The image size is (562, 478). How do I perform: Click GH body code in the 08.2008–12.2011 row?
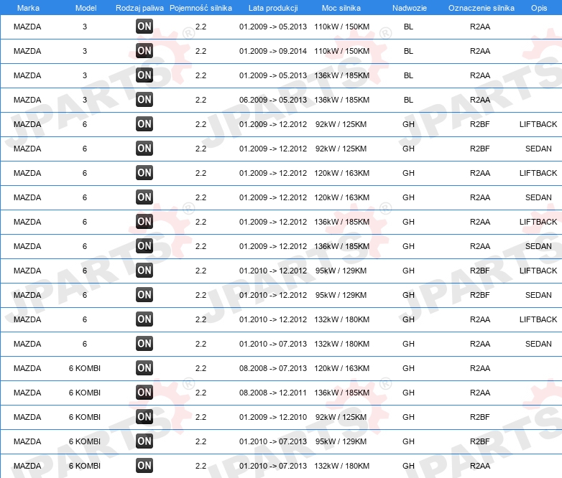408,393
